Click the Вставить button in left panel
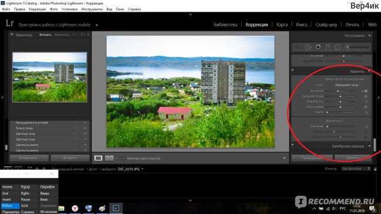Image resolution: width=381 pixels, height=214 pixels. 70,158
